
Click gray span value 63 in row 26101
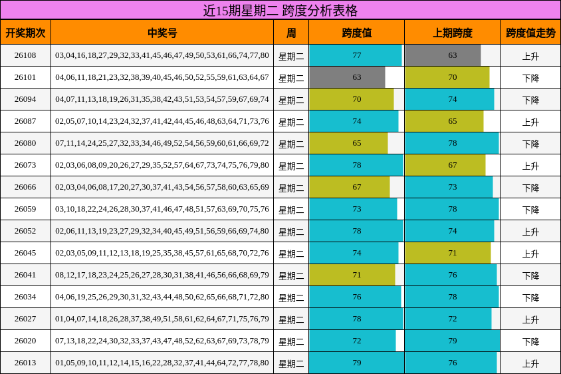[x=357, y=77]
